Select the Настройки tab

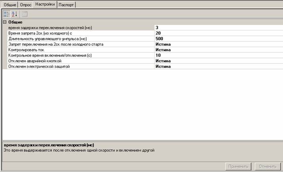point(45,4)
